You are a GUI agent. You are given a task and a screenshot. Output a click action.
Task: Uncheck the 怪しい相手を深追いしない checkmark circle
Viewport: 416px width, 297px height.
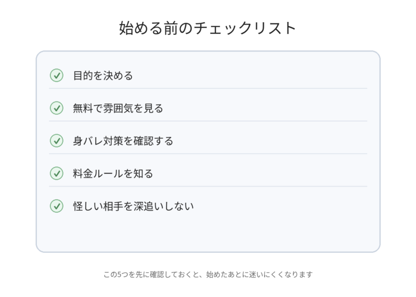[56, 206]
